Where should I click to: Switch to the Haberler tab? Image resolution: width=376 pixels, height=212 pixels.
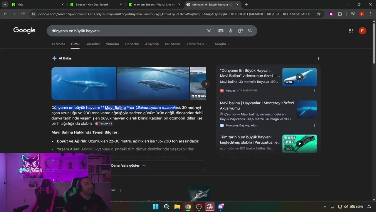[x=132, y=44]
